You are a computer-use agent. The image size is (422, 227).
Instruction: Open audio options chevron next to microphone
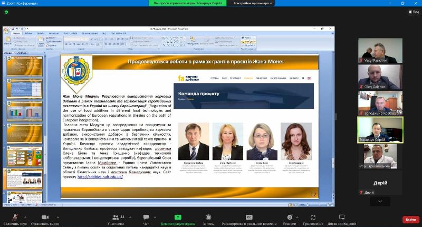pos(25,217)
